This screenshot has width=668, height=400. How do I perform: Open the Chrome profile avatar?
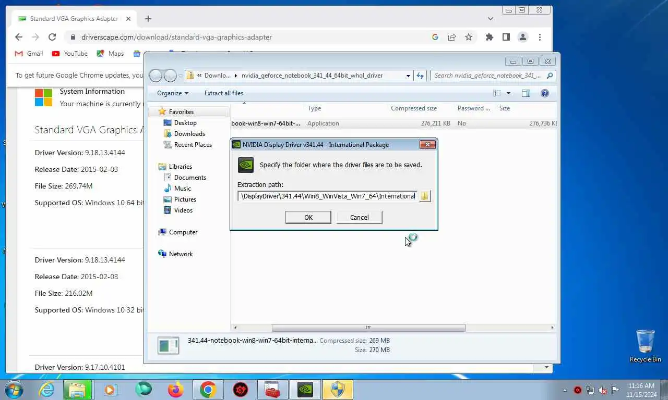pyautogui.click(x=523, y=37)
